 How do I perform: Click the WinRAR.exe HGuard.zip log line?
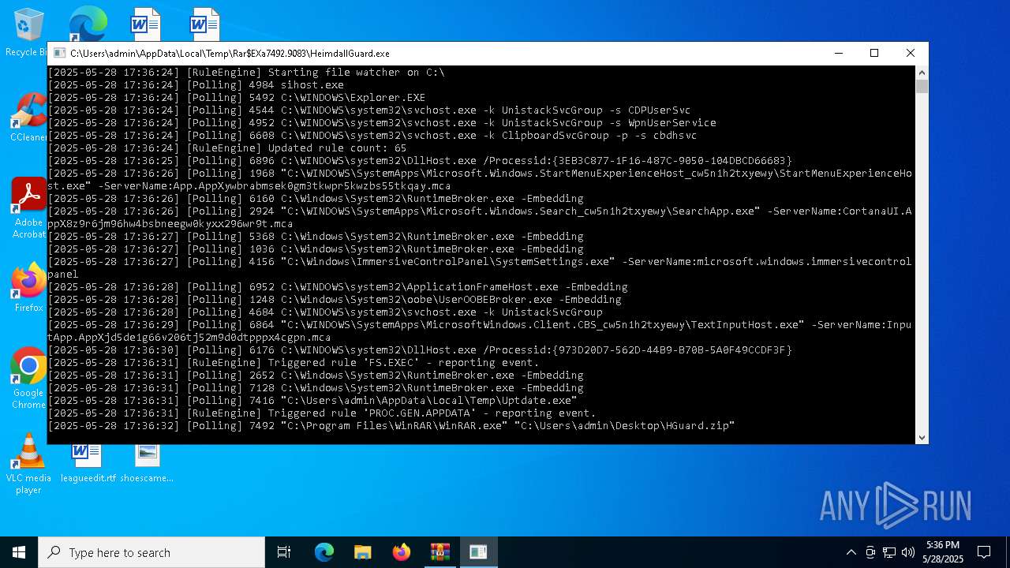click(391, 426)
